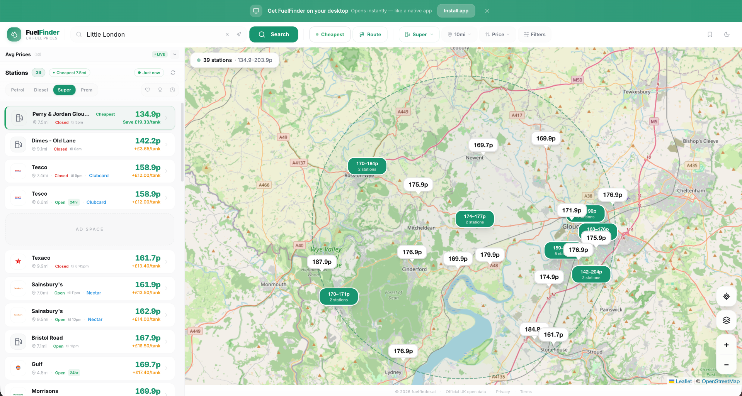Expand the Perry & Jordan row chevron
This screenshot has height=396, width=742.
click(x=167, y=118)
